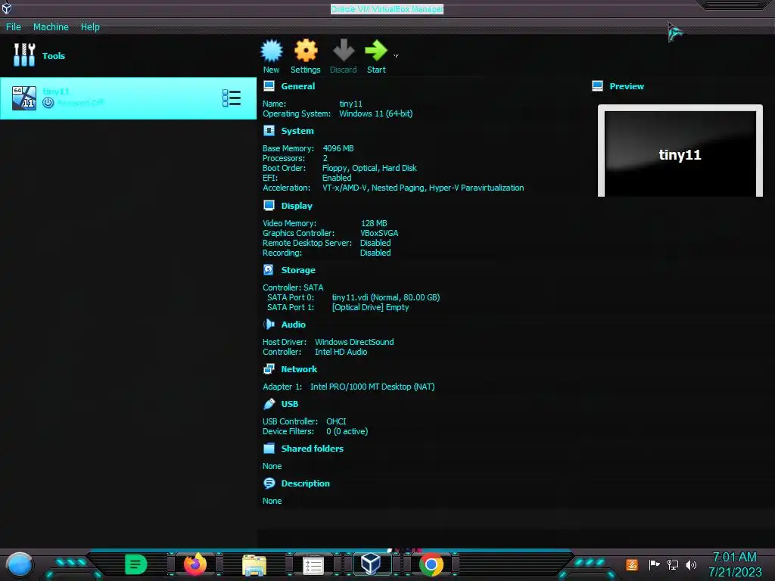Open the Storage section heading link
Screen dimensions: 775x581
point(298,270)
